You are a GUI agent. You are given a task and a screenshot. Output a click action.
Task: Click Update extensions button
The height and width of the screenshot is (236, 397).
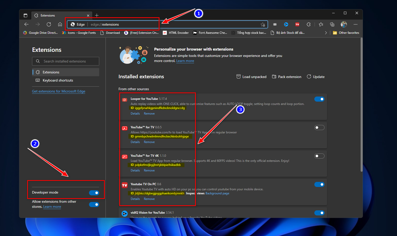316,77
